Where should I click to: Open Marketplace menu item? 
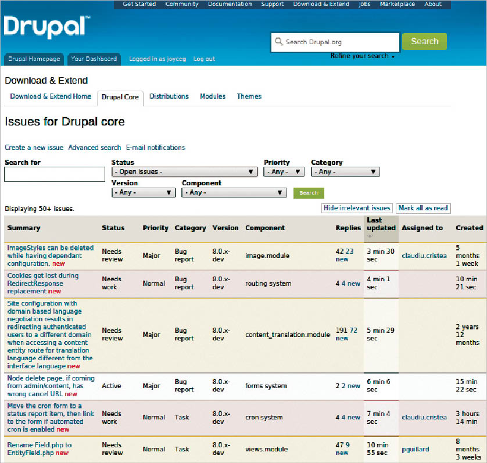(398, 4)
